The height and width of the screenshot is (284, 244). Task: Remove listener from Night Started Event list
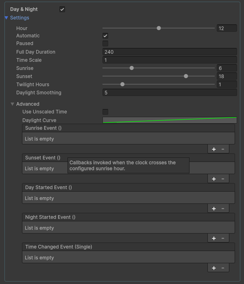click(x=223, y=238)
